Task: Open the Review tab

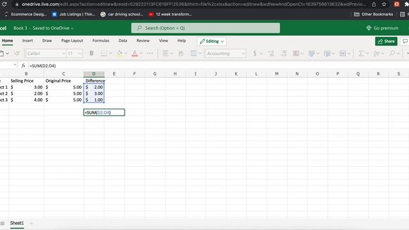Action: (143, 41)
